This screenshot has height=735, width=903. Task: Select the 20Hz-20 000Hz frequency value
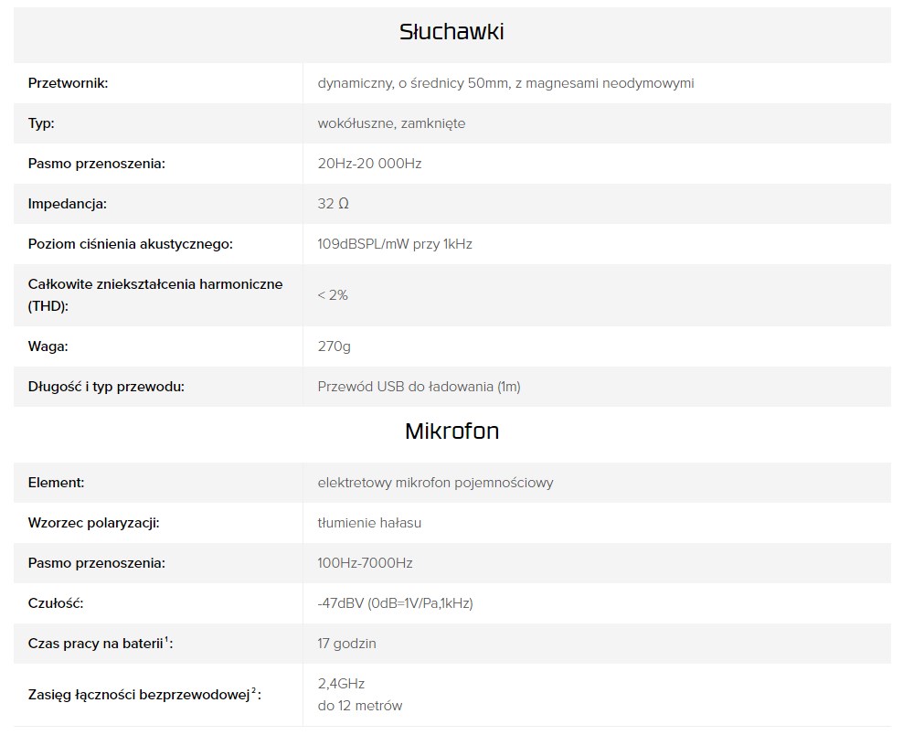click(369, 164)
